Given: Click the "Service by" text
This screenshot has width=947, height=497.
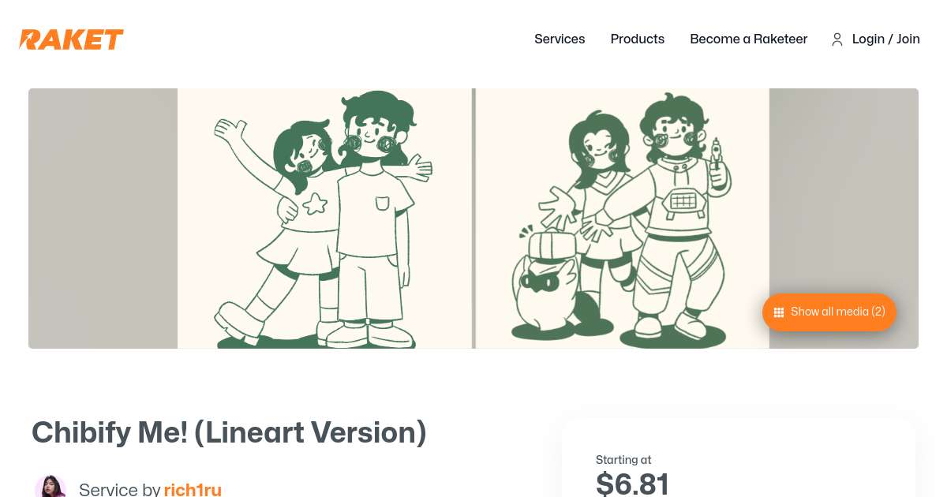Looking at the screenshot, I should [x=119, y=489].
